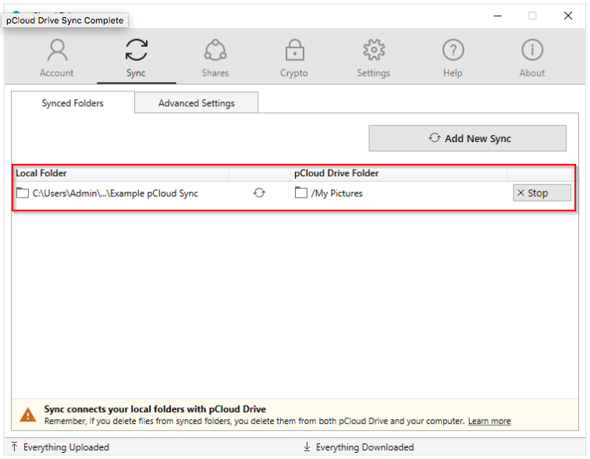Close the pCloud Drive window
Viewport: 590px width, 459px height.
click(x=568, y=16)
